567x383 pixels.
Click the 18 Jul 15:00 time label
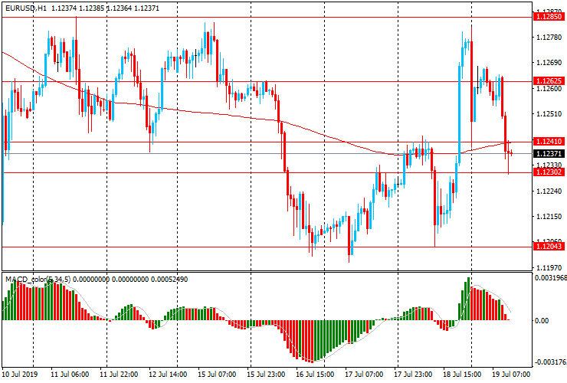[x=462, y=374]
